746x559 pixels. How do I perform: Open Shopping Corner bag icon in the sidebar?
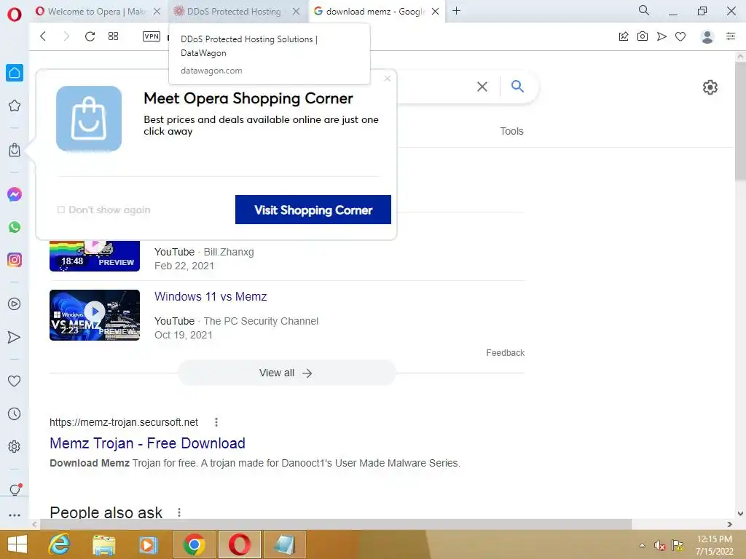click(x=15, y=150)
